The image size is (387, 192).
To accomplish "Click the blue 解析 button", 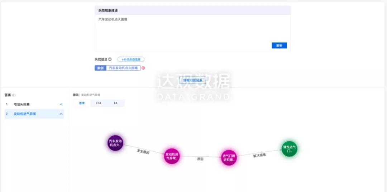I will tap(279, 46).
